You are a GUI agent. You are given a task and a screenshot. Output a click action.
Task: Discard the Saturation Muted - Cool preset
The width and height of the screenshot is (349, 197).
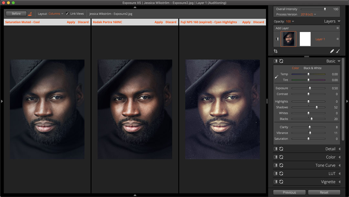coord(83,22)
